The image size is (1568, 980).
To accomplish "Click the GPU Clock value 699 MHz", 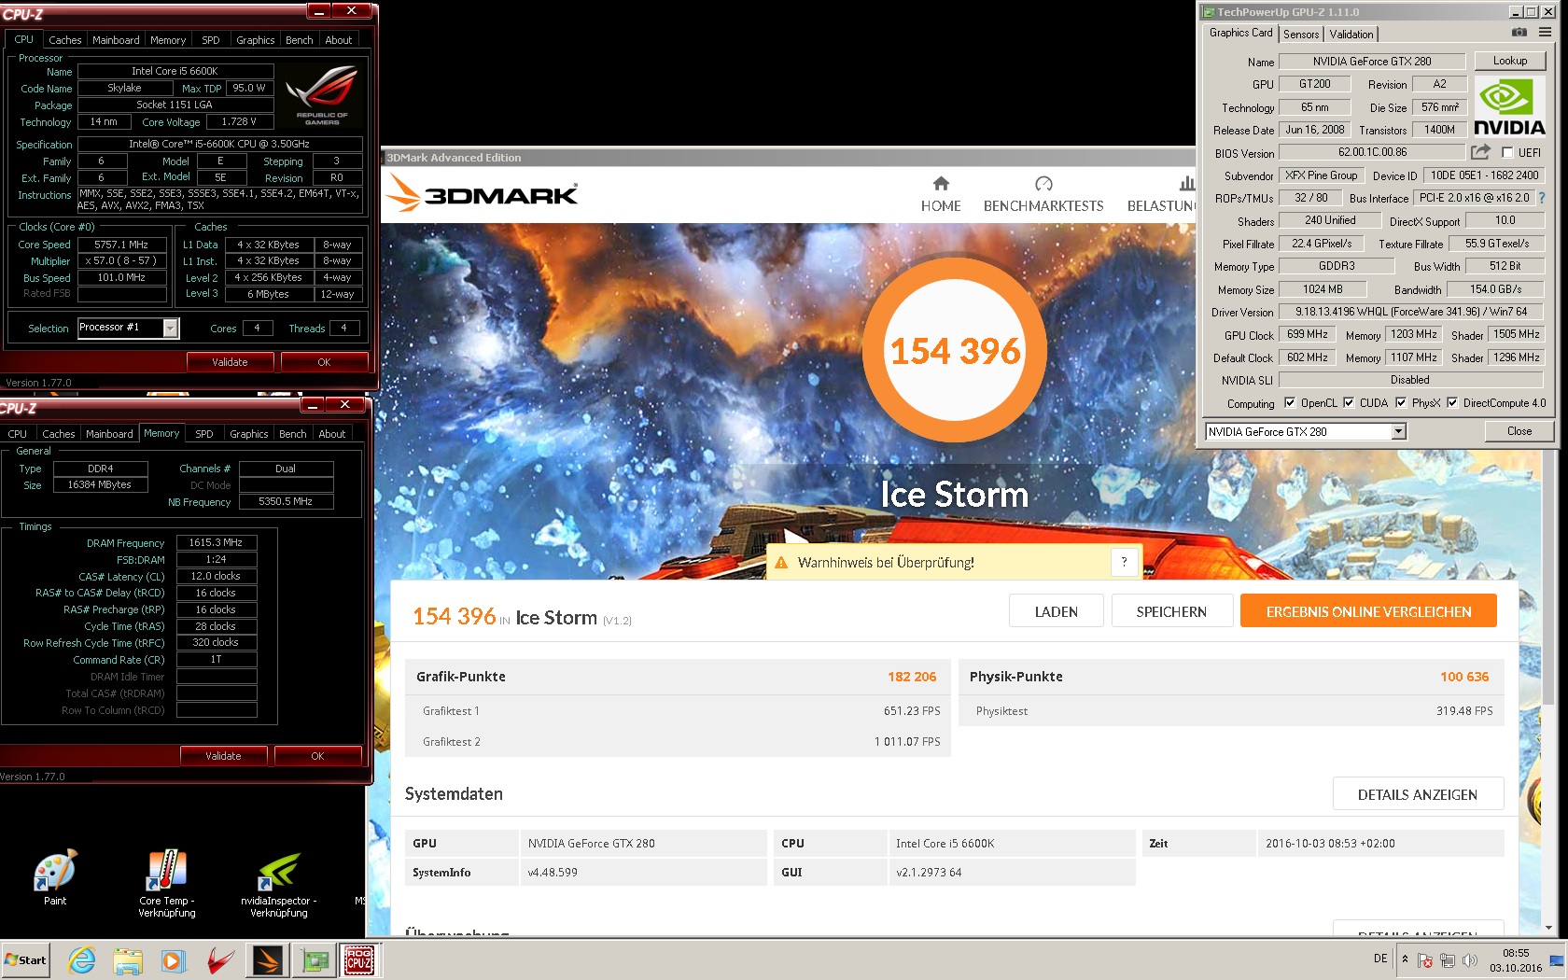I will pos(1308,334).
